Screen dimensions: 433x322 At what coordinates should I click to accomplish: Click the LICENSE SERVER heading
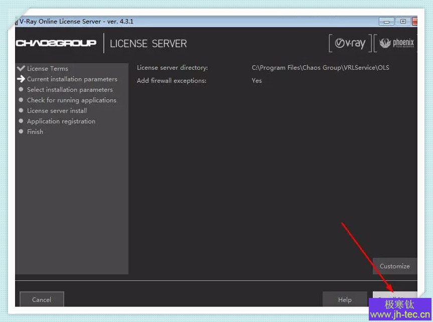149,44
